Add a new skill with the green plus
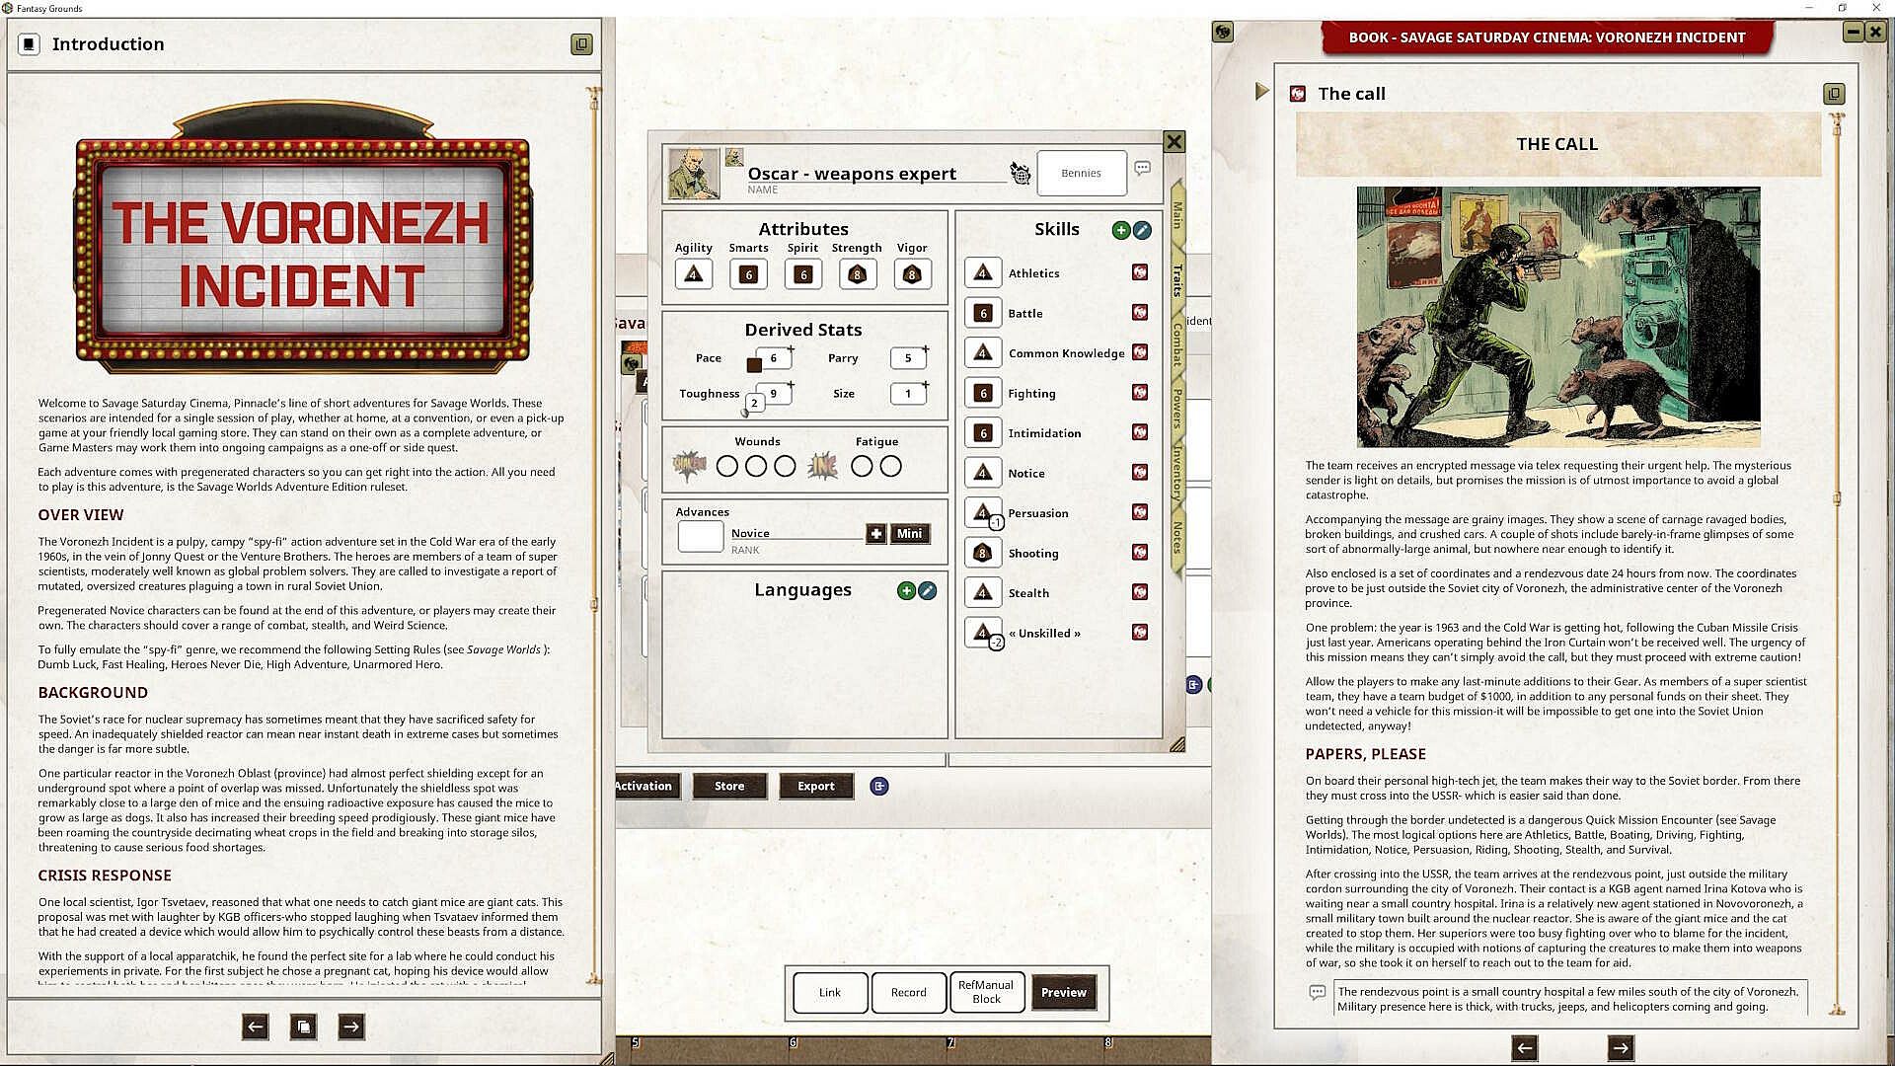Viewport: 1895px width, 1066px height. (1120, 230)
